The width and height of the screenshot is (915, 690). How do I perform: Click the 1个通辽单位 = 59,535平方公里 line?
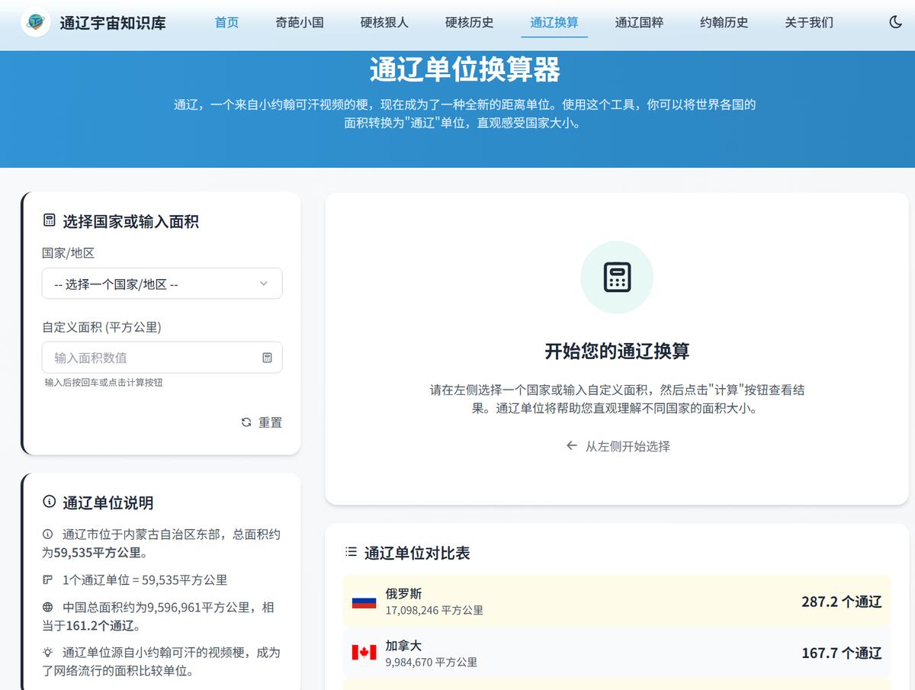145,580
